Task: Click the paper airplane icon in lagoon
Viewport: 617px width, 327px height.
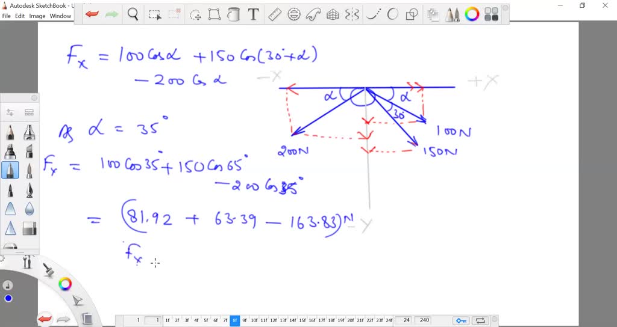Action: [78, 301]
